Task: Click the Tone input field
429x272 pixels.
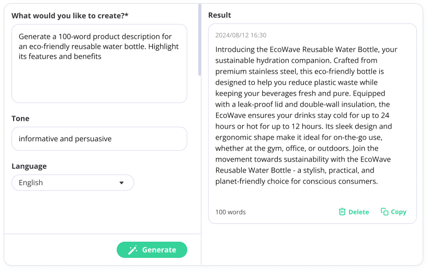Action: pos(99,139)
